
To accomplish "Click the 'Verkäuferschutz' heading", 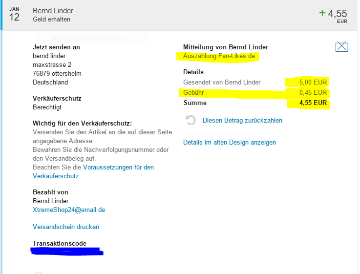I will click(57, 99).
